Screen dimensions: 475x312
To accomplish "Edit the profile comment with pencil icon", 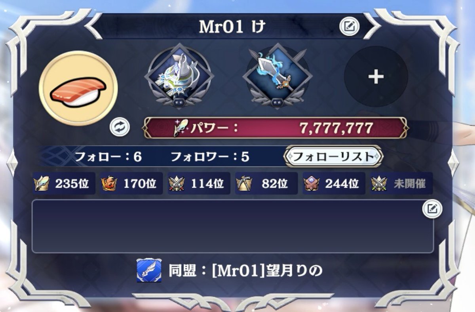I will point(432,209).
